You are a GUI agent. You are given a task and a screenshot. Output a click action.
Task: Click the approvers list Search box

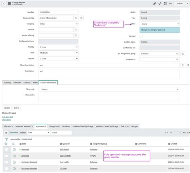[x=61, y=133]
